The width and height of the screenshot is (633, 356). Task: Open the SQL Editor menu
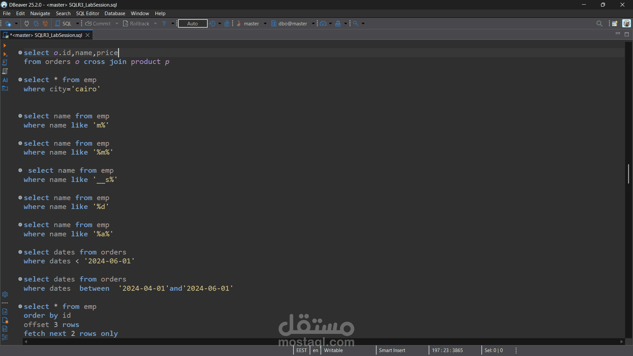(x=88, y=14)
